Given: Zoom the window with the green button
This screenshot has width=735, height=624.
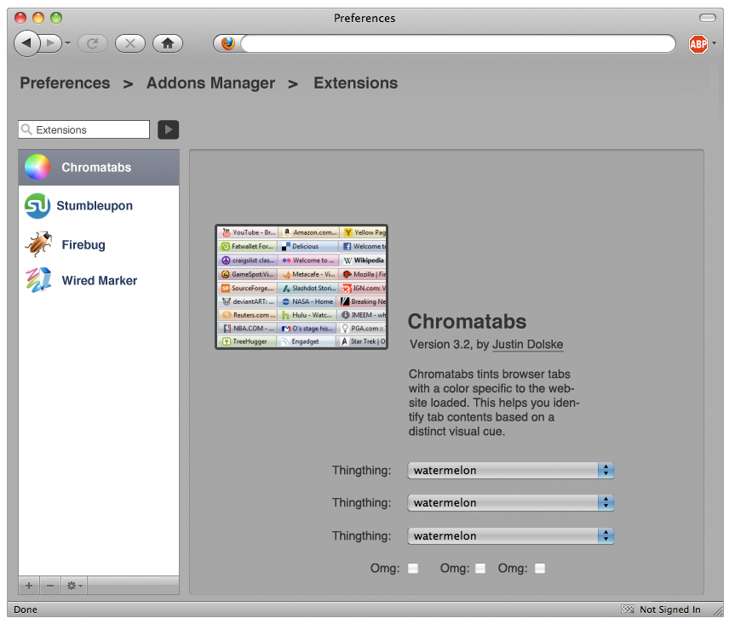Looking at the screenshot, I should (56, 18).
